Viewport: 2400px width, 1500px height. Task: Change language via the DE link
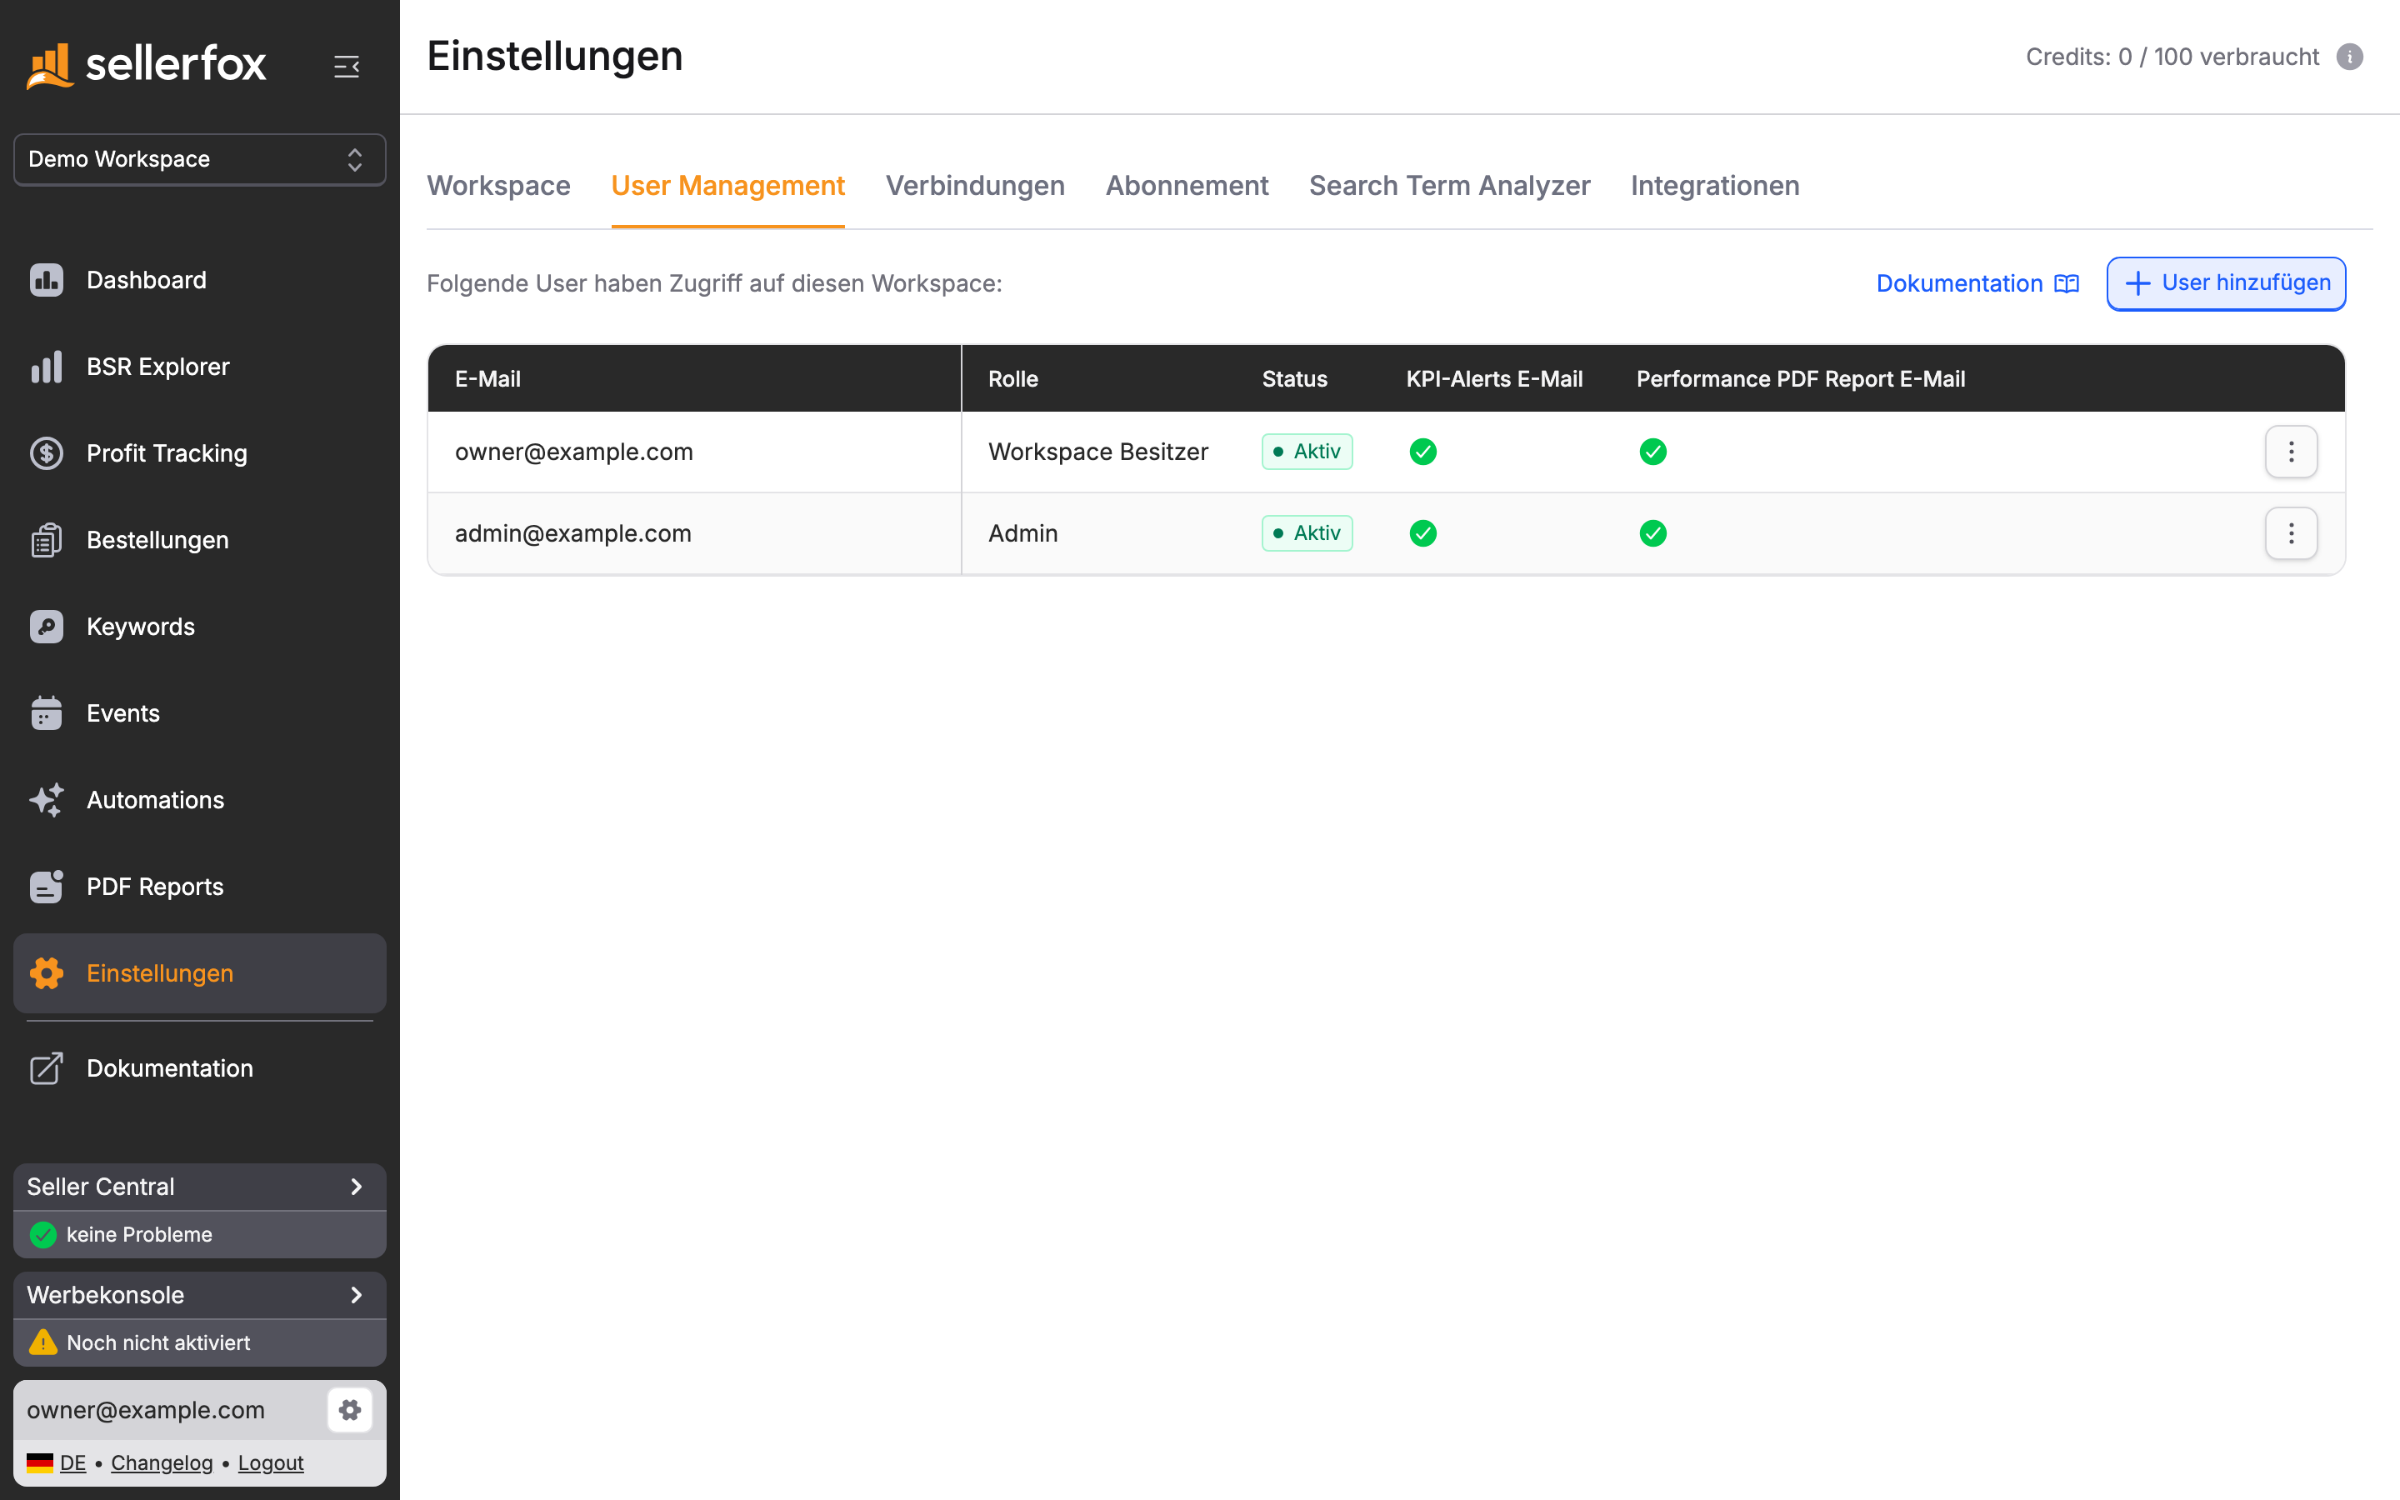pyautogui.click(x=72, y=1462)
